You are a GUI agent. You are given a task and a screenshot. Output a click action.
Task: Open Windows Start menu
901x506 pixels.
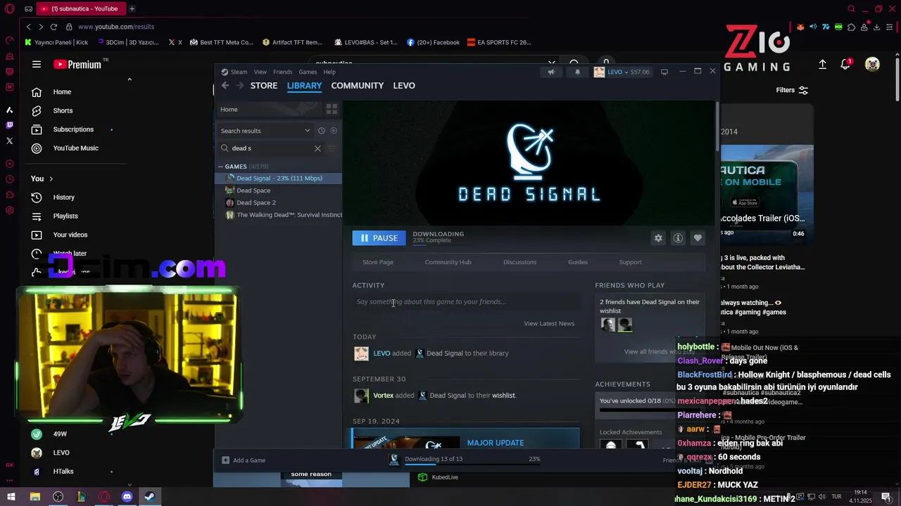[x=11, y=496]
